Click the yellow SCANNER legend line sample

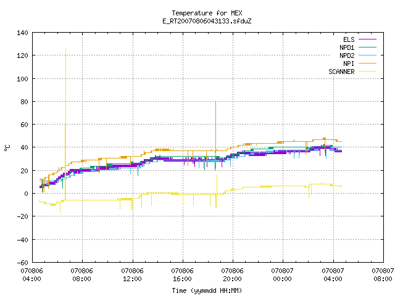coord(368,72)
